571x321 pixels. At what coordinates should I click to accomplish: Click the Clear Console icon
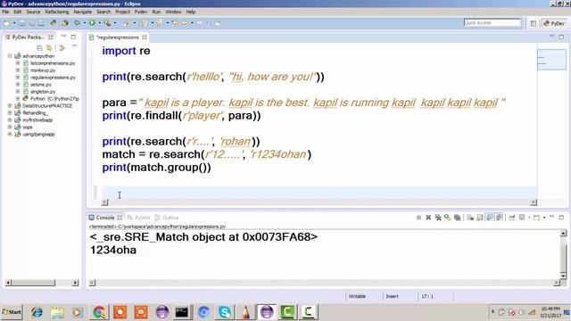pos(470,218)
